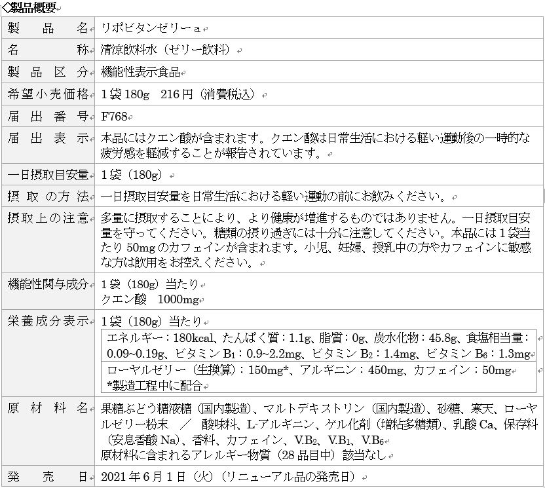Click the 製品区分 row label
This screenshot has width=545, height=488.
(47, 72)
